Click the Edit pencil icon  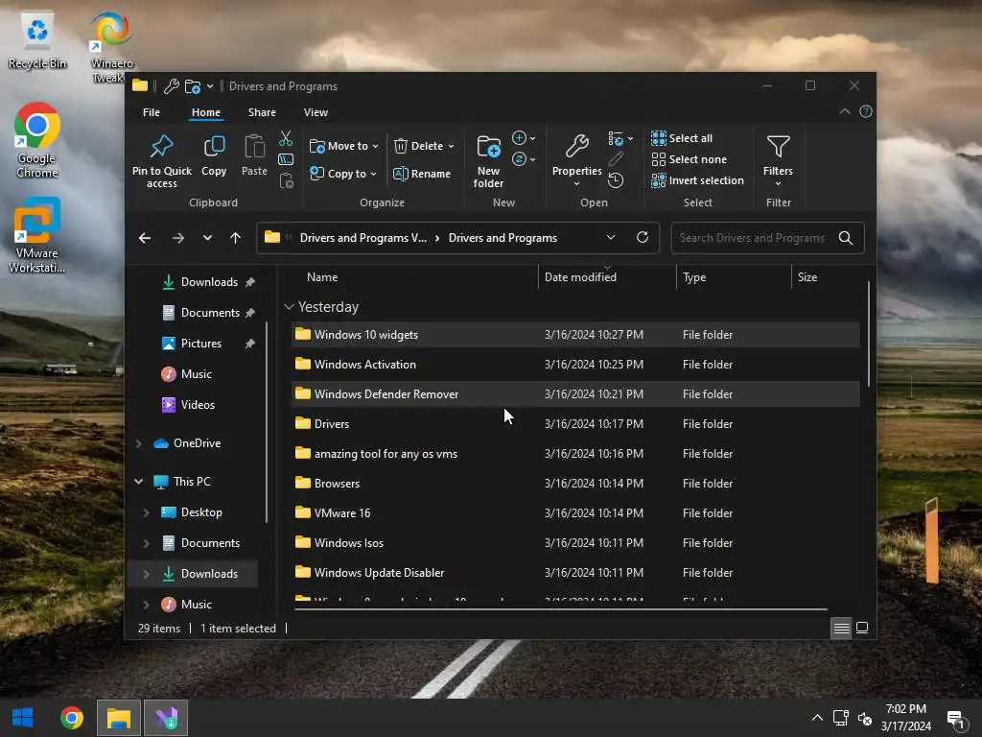click(x=616, y=159)
